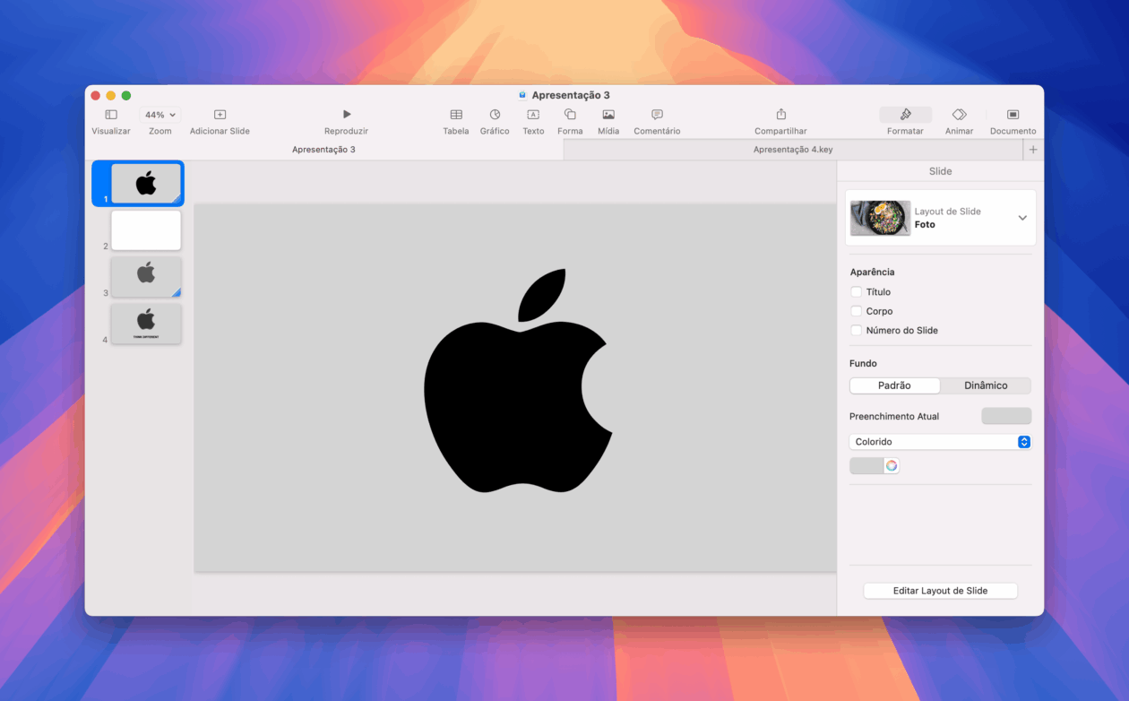The height and width of the screenshot is (701, 1129).
Task: Click the gray fill color swatch
Action: coord(866,465)
